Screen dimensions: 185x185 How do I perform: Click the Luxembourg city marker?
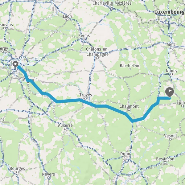click(169, 17)
